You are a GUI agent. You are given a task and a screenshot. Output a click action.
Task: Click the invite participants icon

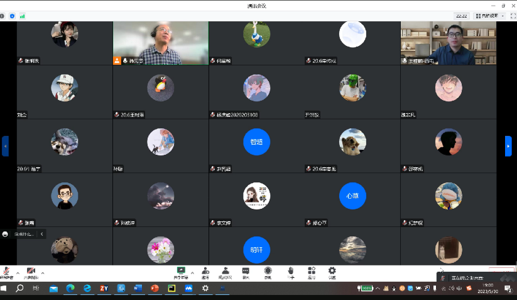click(205, 272)
